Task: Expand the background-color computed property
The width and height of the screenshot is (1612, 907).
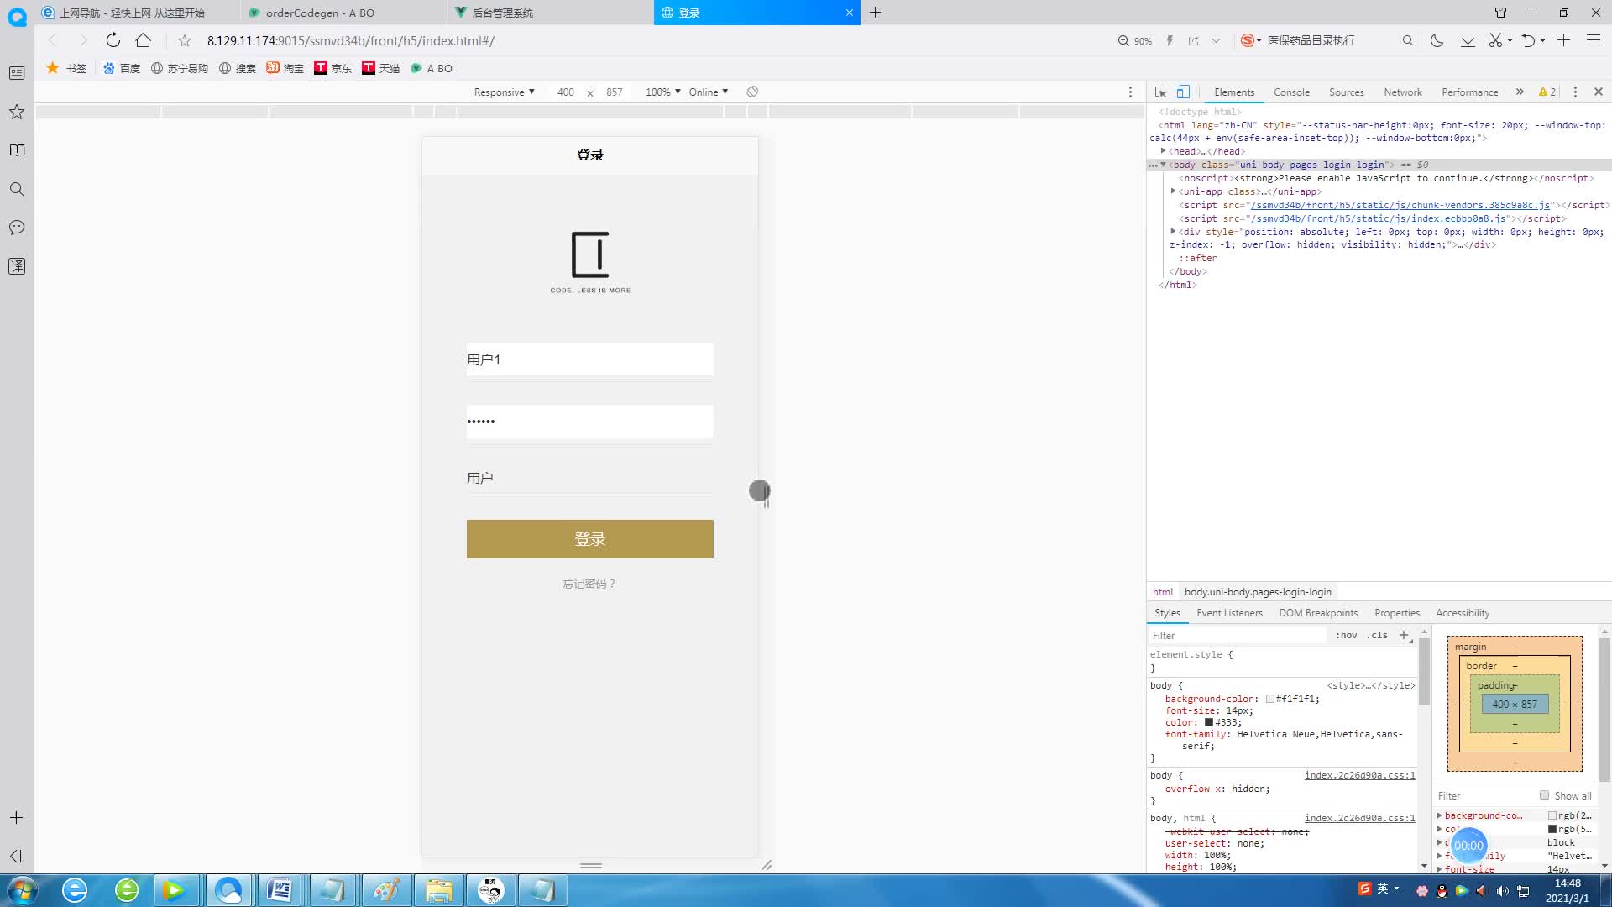Action: point(1440,815)
